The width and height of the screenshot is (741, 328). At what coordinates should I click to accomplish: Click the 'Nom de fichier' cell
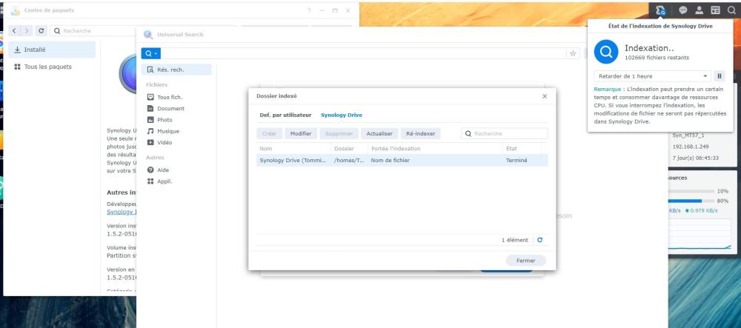click(x=390, y=161)
